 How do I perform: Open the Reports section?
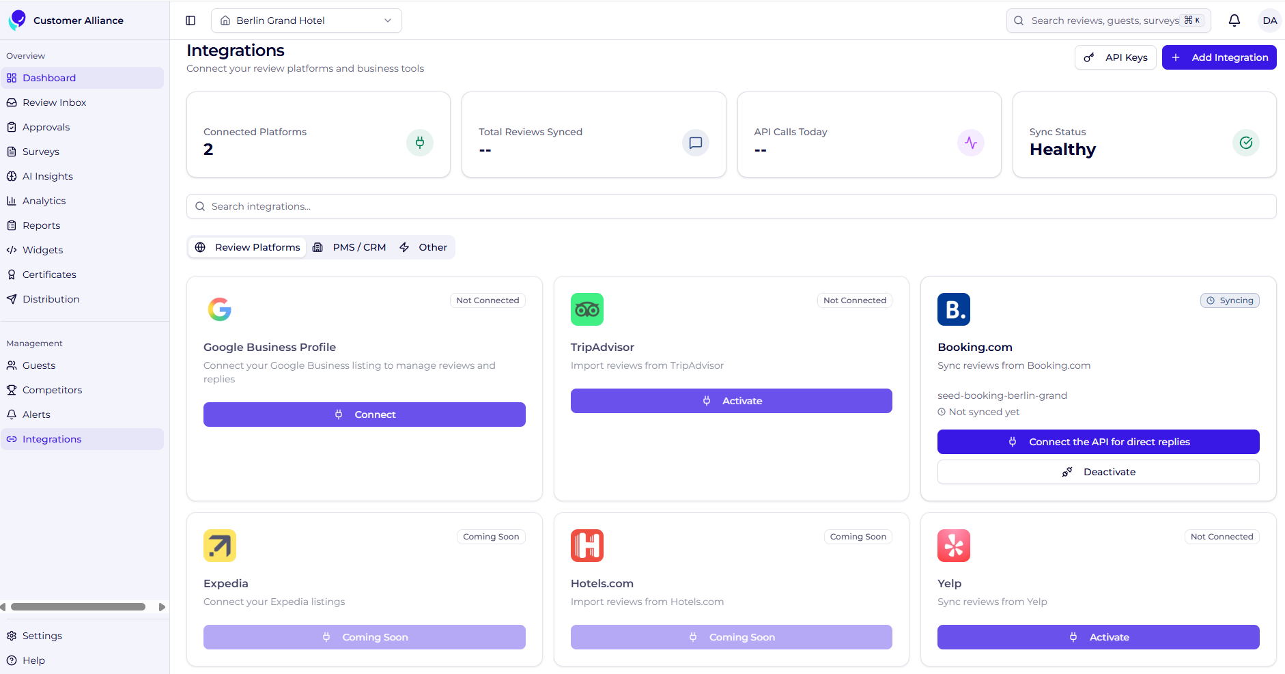tap(83, 225)
